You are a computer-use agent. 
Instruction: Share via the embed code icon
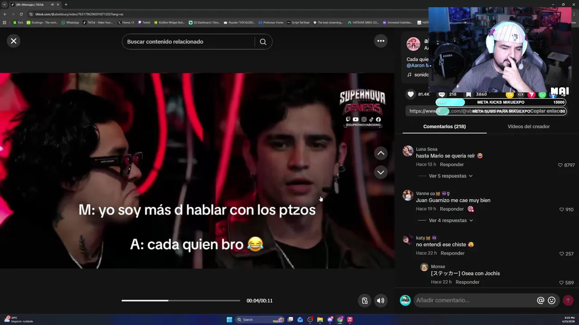(x=521, y=94)
